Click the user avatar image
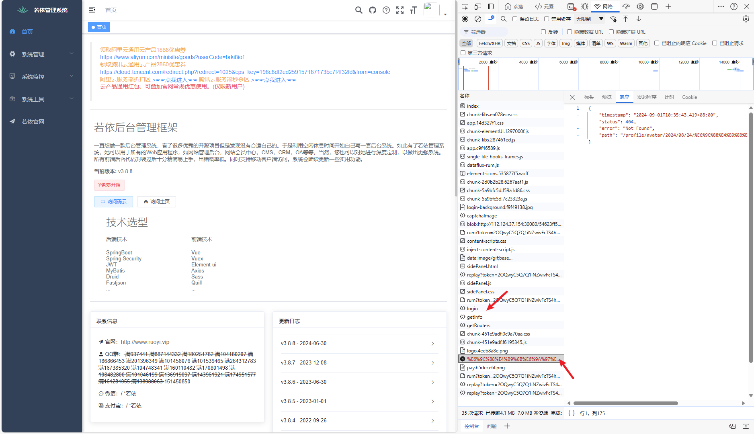This screenshot has height=434, width=754. tap(431, 10)
